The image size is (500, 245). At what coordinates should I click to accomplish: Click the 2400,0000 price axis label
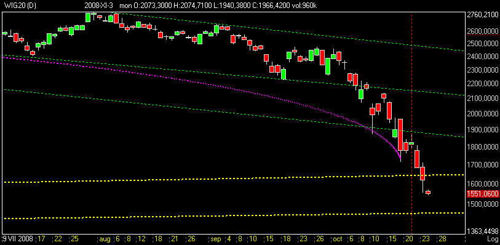point(482,57)
